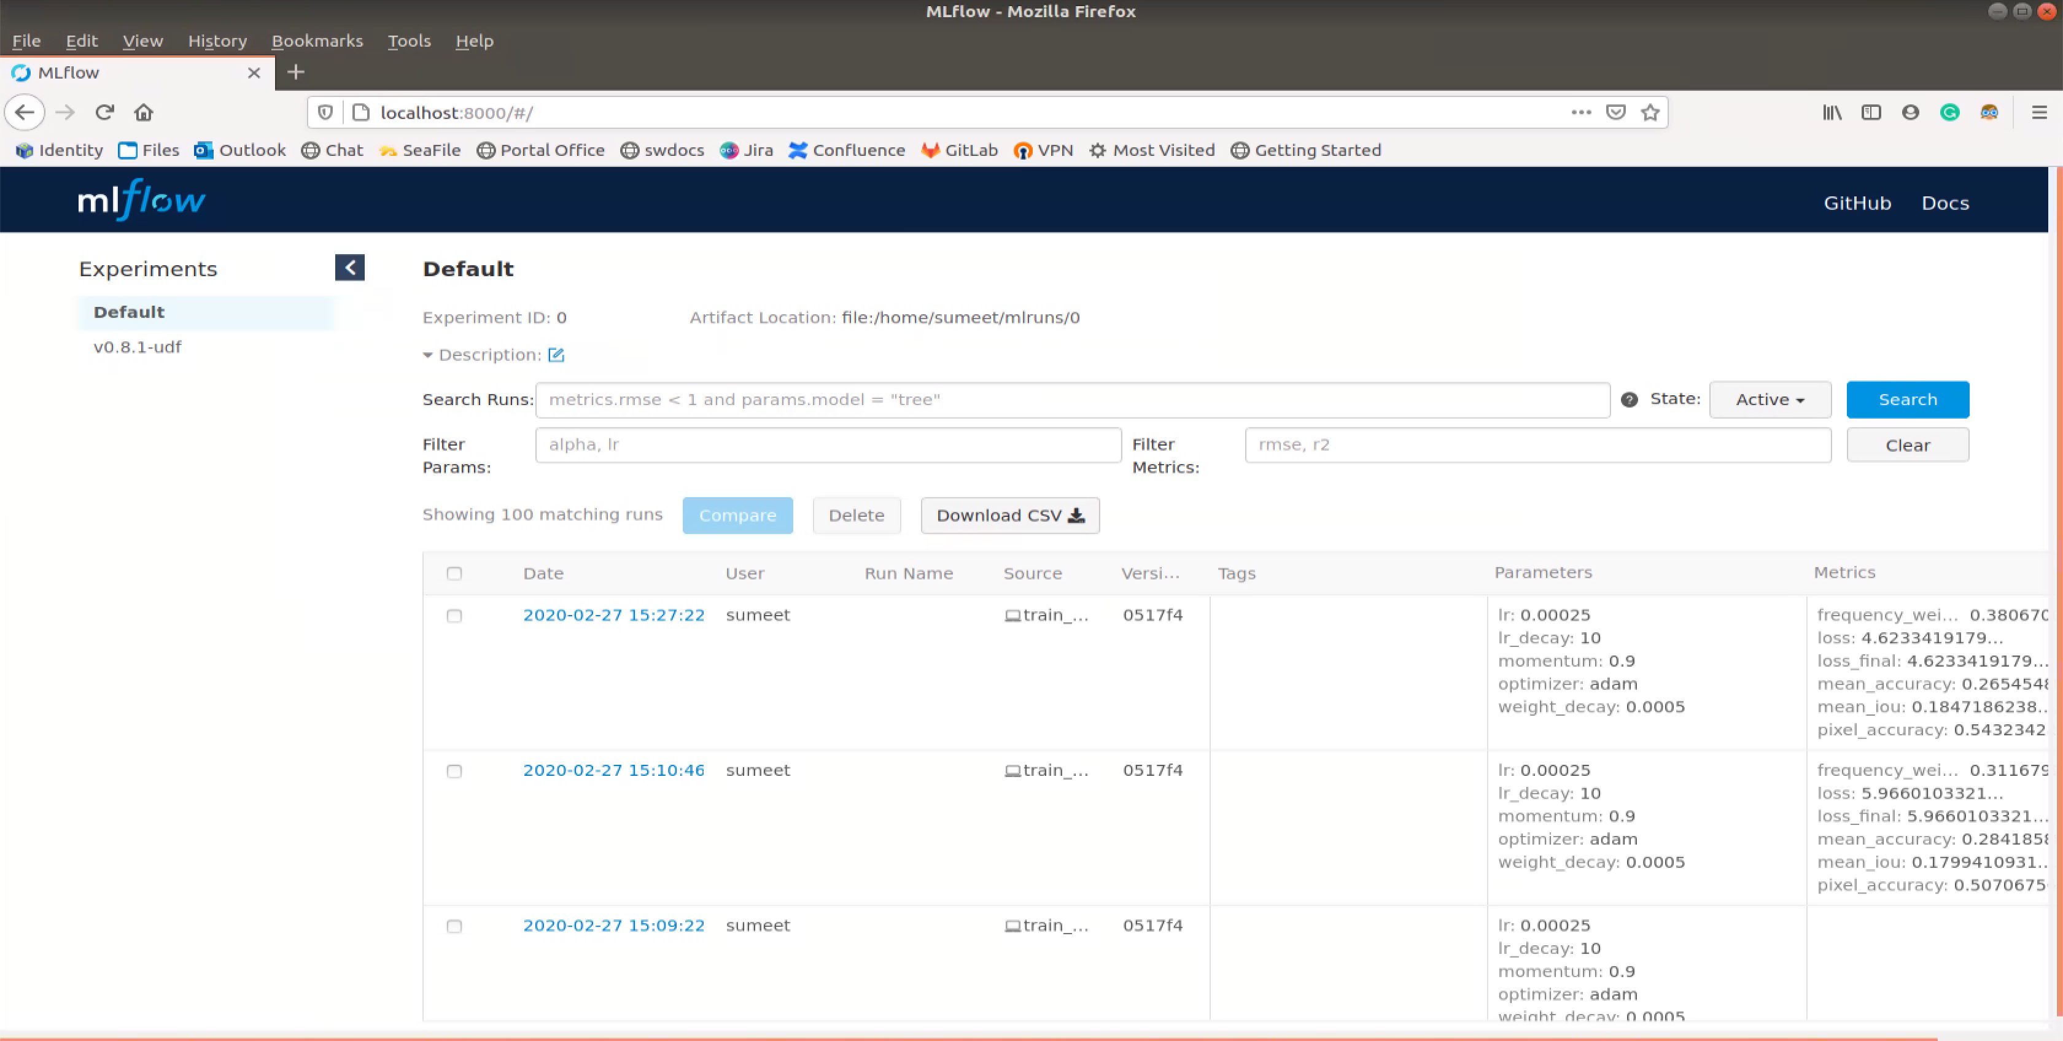Select all runs with the header checkbox
The height and width of the screenshot is (1041, 2063).
click(x=454, y=573)
